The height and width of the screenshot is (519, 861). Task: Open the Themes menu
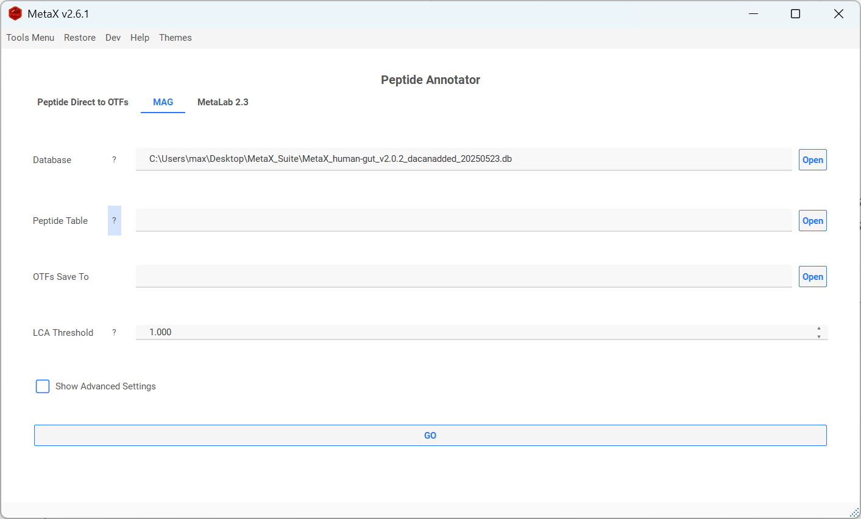click(x=175, y=38)
